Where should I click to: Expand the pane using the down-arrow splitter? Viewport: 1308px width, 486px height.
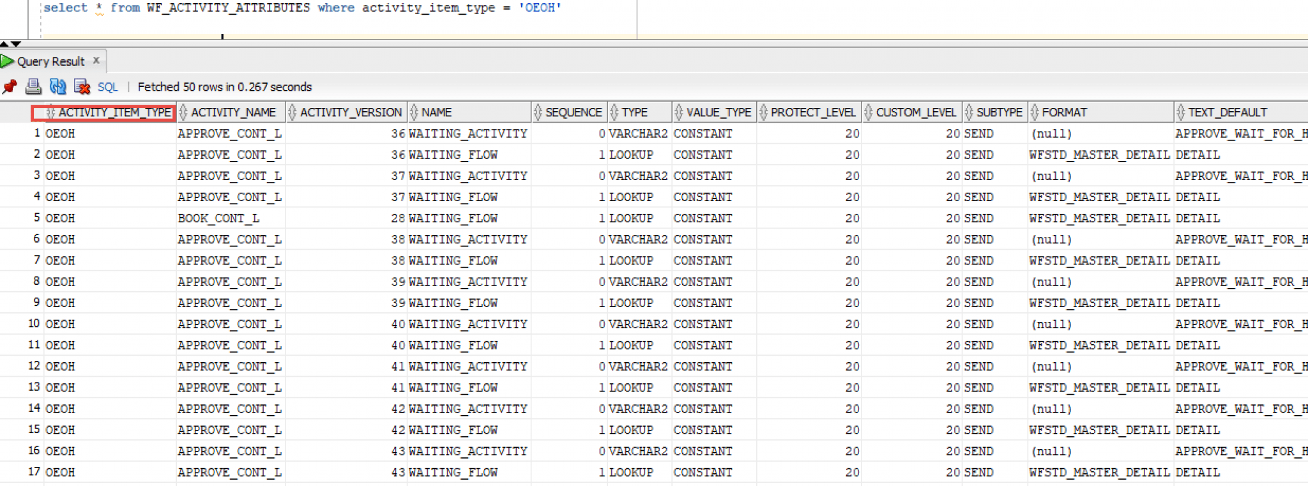tap(16, 43)
